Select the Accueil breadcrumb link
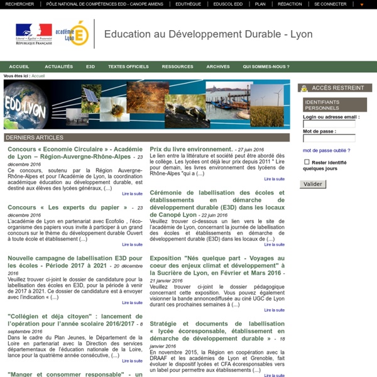 [38, 76]
